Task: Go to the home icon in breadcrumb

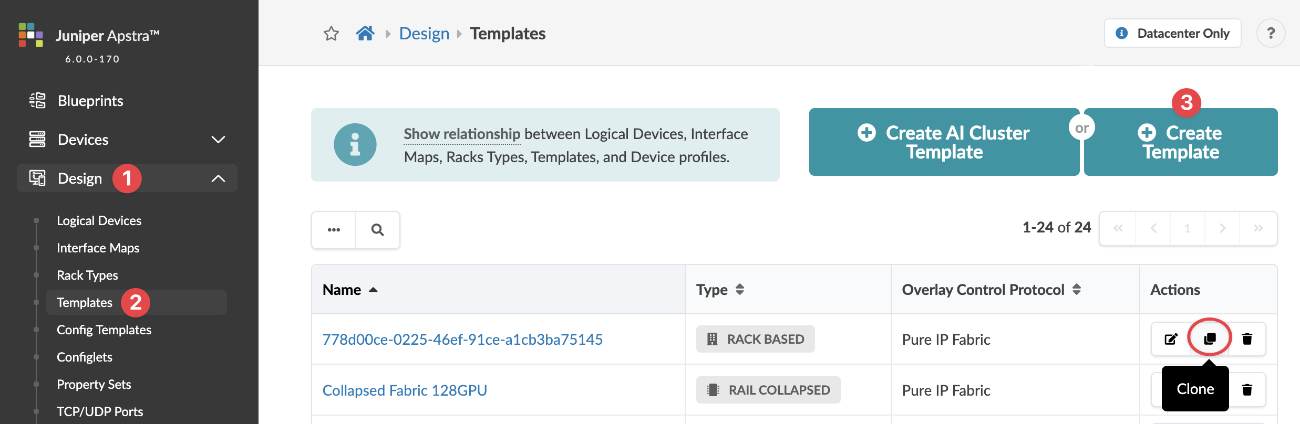Action: pyautogui.click(x=365, y=34)
